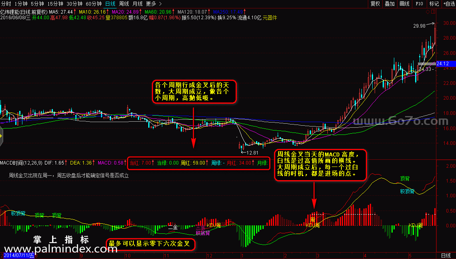Click the cyan 积顶背 label near the right peak
456x259 pixels.
coord(407,191)
